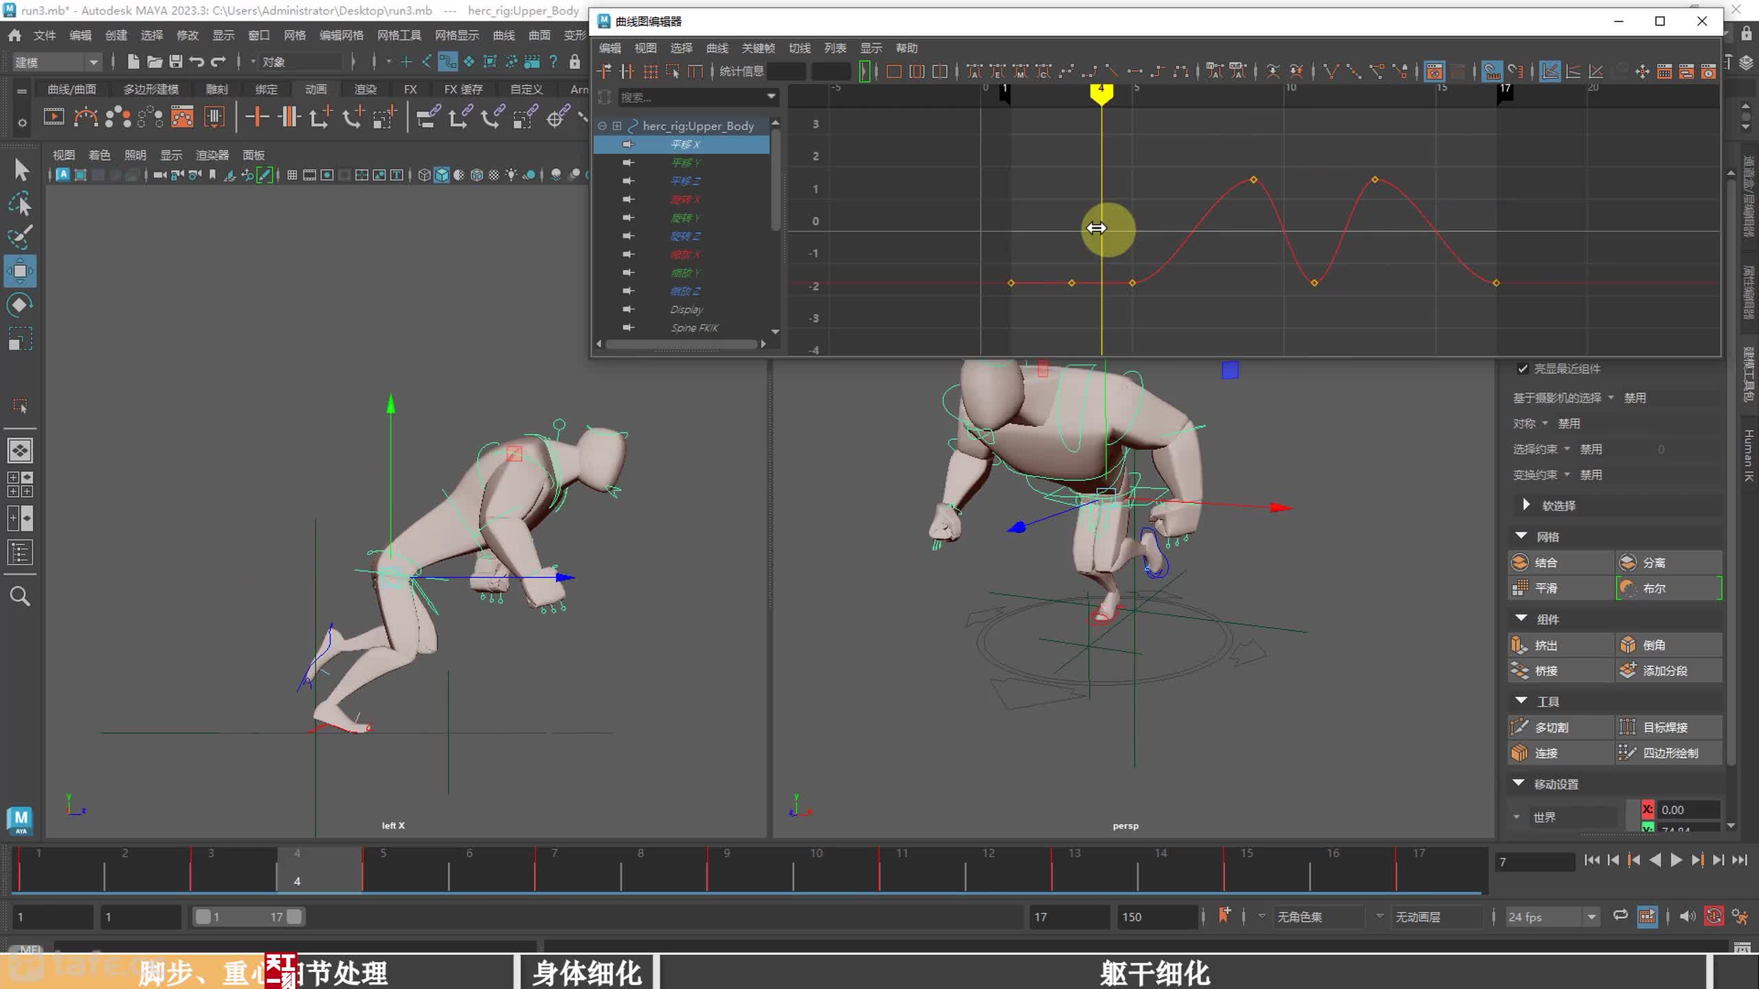
Task: Click the Bevel (倒角) icon
Action: point(1628,645)
